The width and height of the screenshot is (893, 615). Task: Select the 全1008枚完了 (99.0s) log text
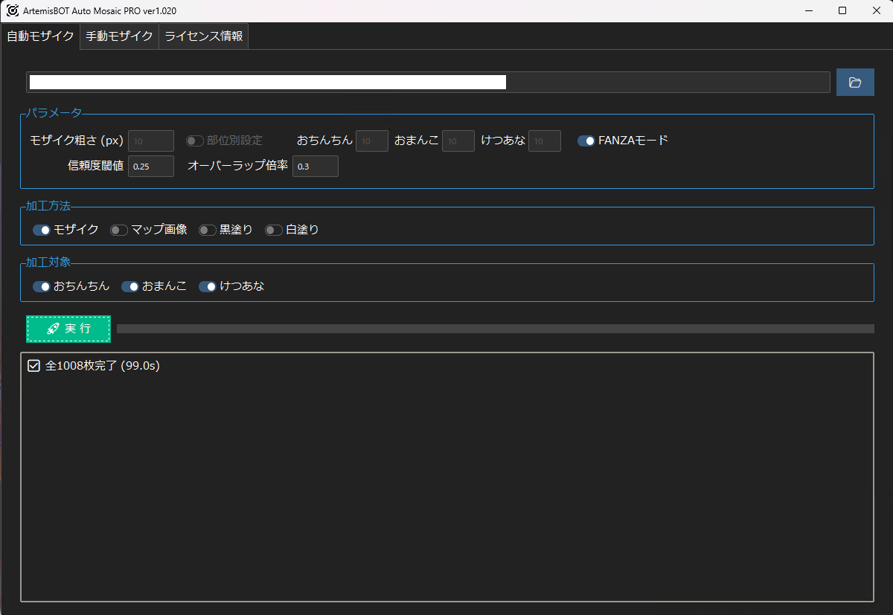point(103,366)
